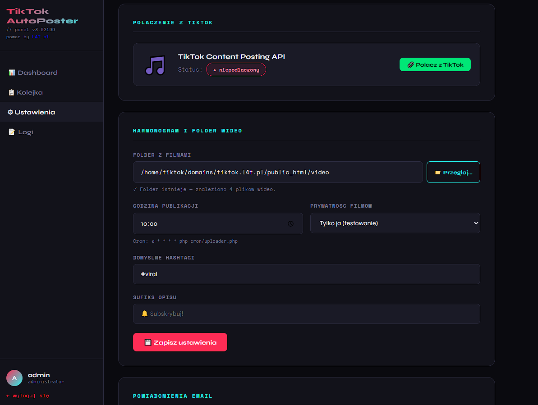Click the wyloguj sie logout link

28,396
